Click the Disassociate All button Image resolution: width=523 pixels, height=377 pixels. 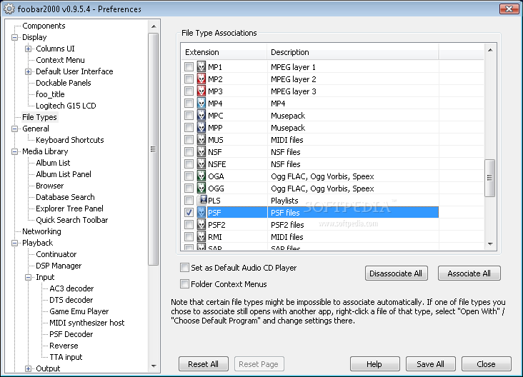[397, 273]
